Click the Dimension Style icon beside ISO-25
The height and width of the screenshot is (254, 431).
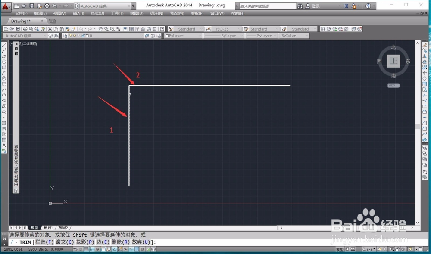208,29
